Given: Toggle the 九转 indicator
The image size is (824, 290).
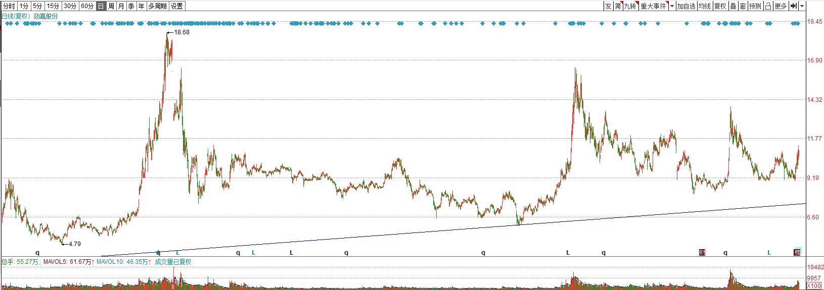Looking at the screenshot, I should (x=630, y=6).
